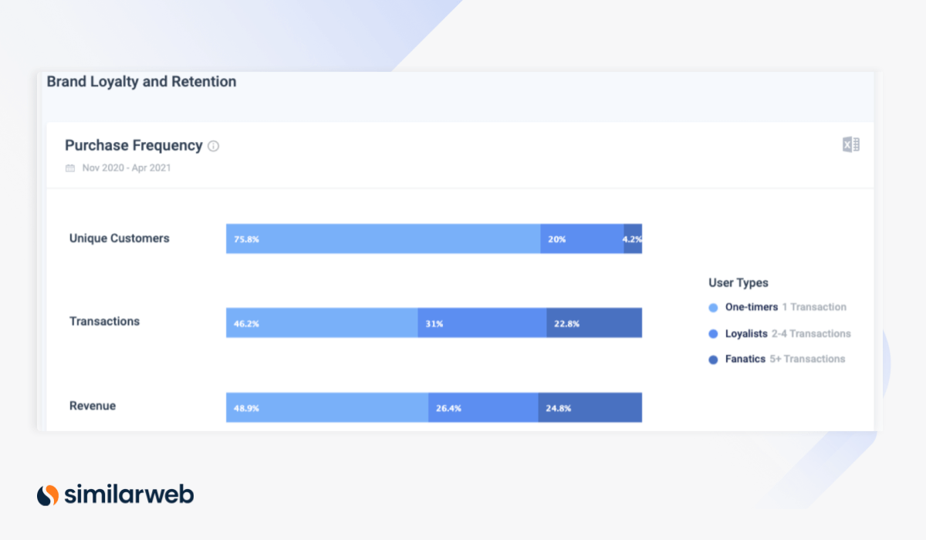Click the 22.8% Transactions Fanatics segment

594,323
